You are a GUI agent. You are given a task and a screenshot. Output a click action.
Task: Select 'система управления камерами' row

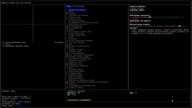click(x=81, y=40)
